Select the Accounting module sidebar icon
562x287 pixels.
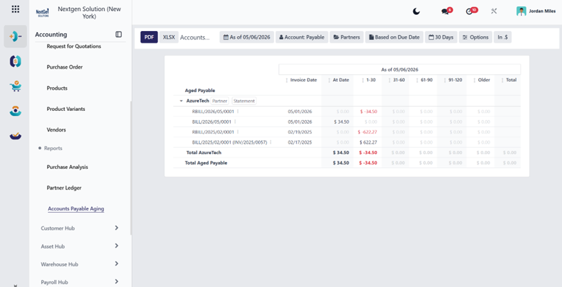point(15,36)
